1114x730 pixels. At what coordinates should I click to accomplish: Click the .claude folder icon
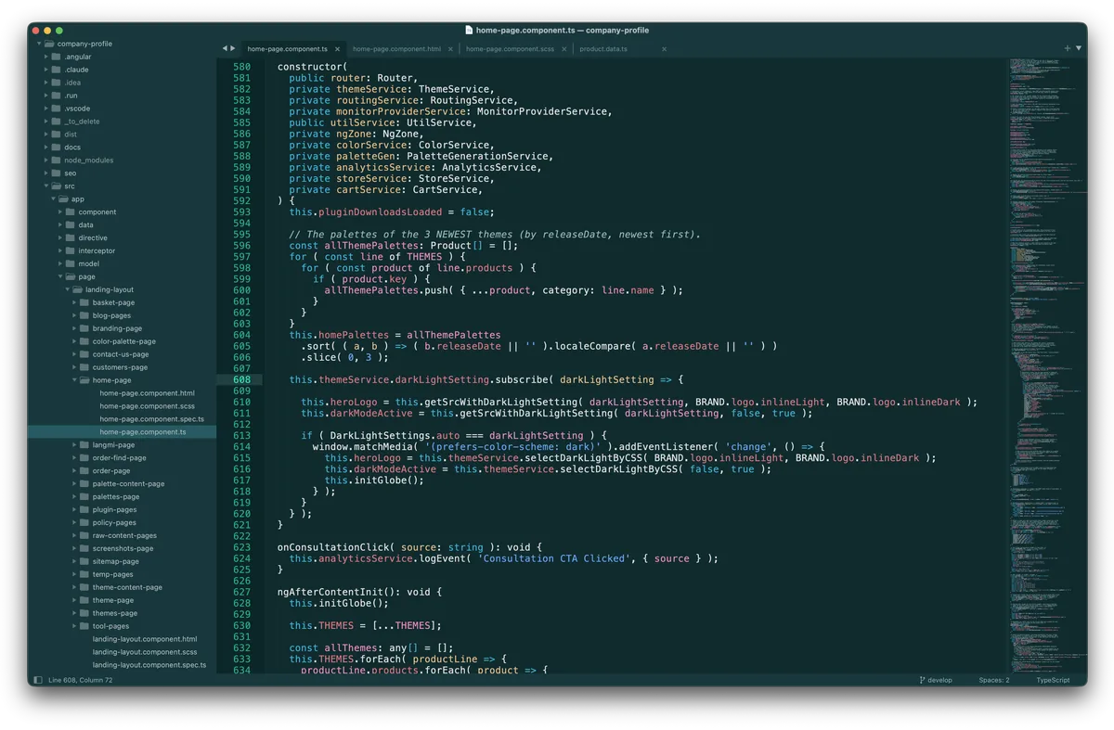(57, 70)
